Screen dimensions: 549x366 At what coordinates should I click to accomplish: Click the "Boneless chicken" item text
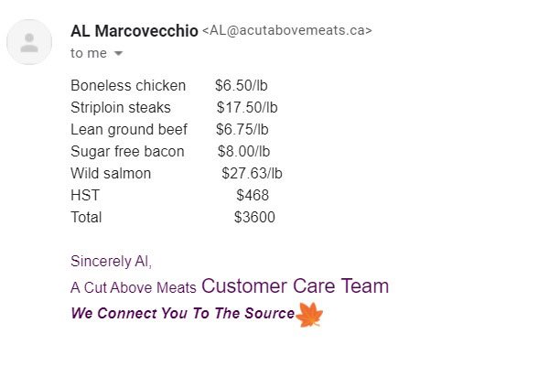point(127,86)
